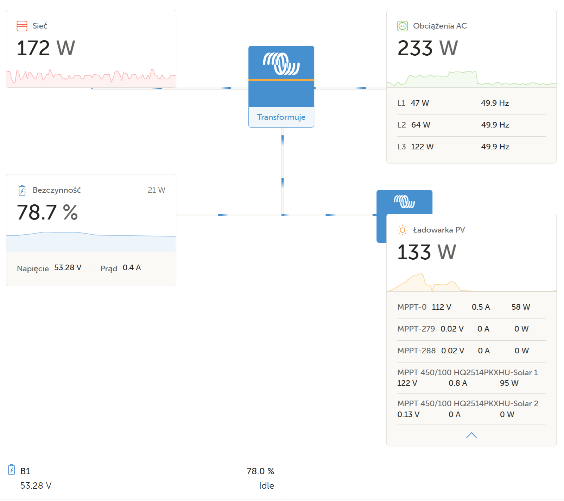Click the Napięcie 53.28 V voltage reading

coord(49,268)
